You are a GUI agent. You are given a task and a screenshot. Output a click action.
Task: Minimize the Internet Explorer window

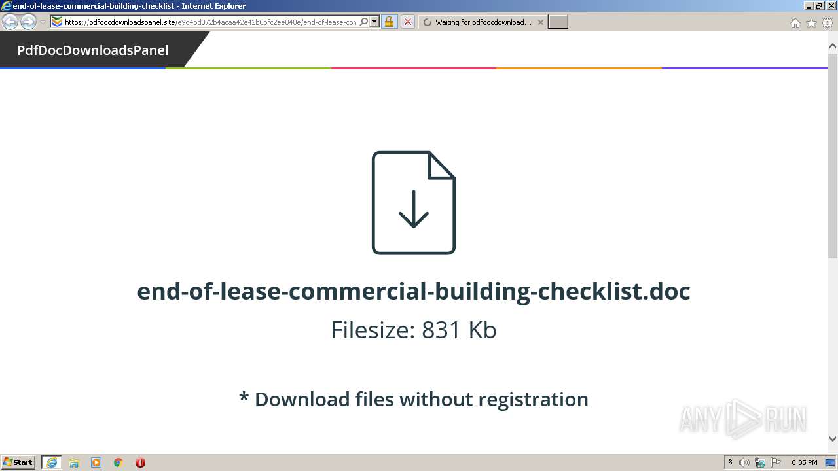click(808, 5)
